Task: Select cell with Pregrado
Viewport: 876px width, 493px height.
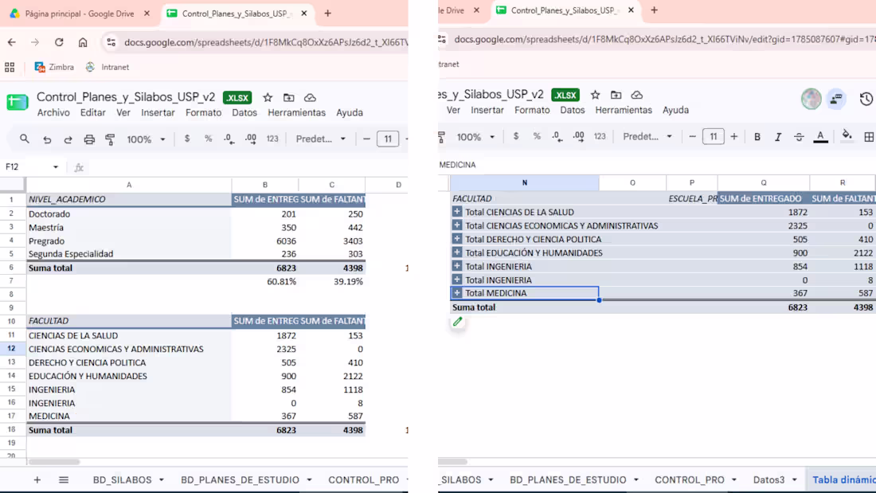Action: pos(128,241)
